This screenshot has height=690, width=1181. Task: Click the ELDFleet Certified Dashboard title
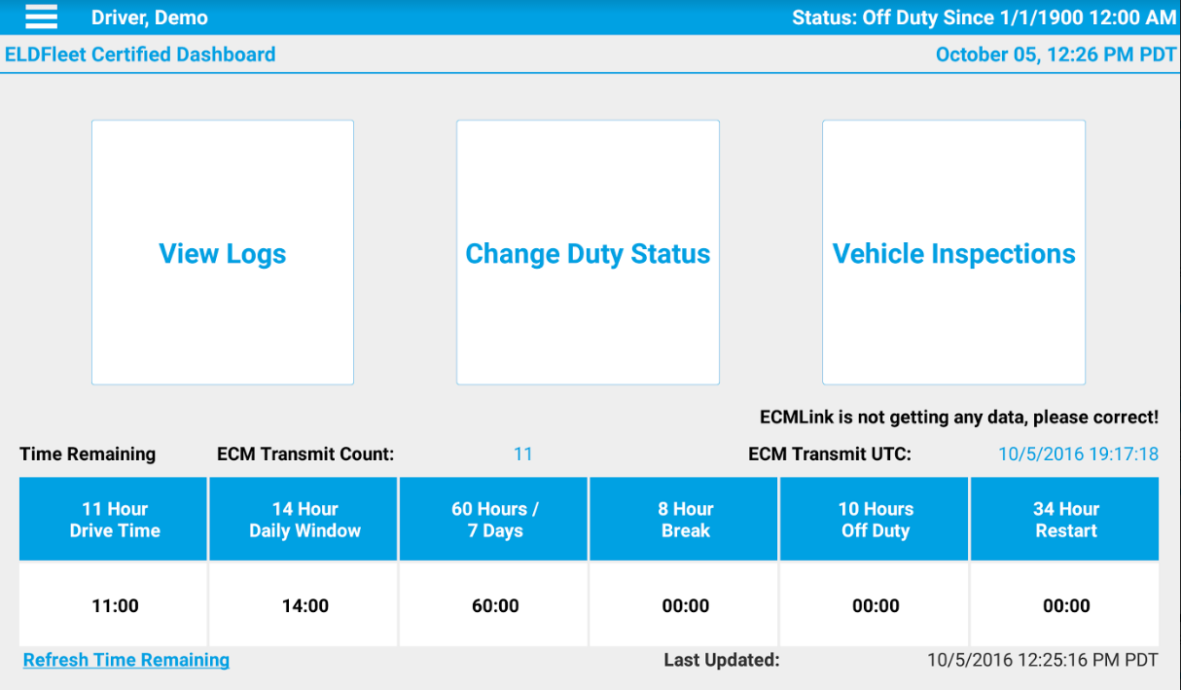coord(140,54)
